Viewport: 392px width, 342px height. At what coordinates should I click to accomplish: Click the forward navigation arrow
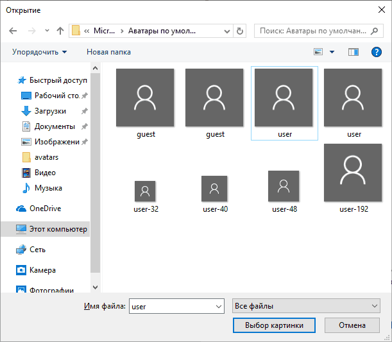coord(31,31)
